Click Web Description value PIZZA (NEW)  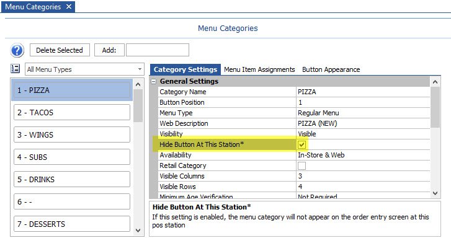(363, 123)
